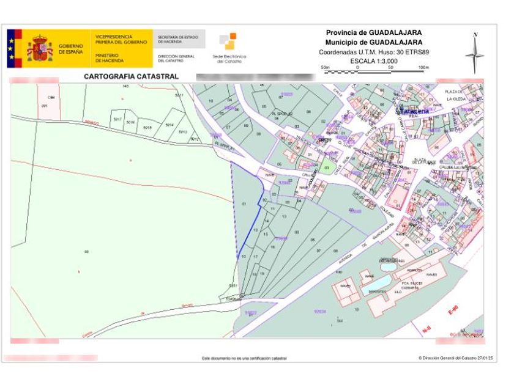Screen dimensions: 514x385
Task: Click the 100m mark on scale bar
Action: point(423,67)
